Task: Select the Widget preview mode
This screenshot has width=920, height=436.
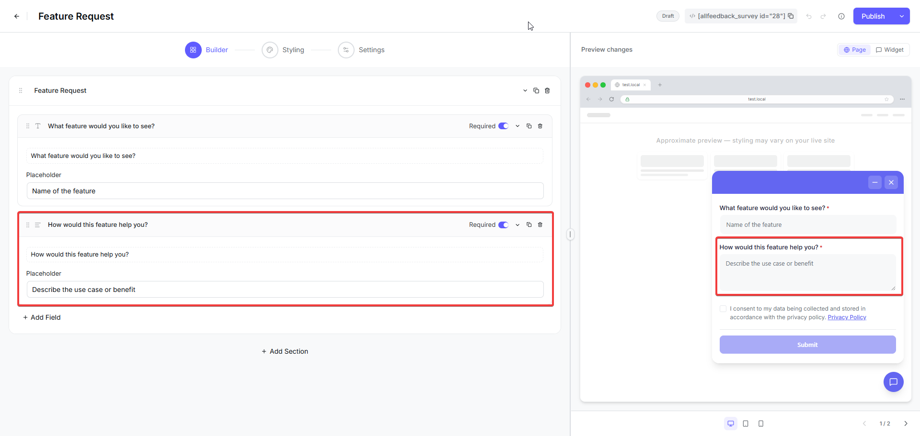Action: 890,50
